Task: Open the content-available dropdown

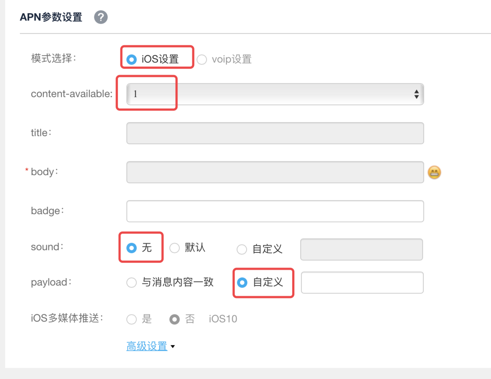Action: coord(275,94)
